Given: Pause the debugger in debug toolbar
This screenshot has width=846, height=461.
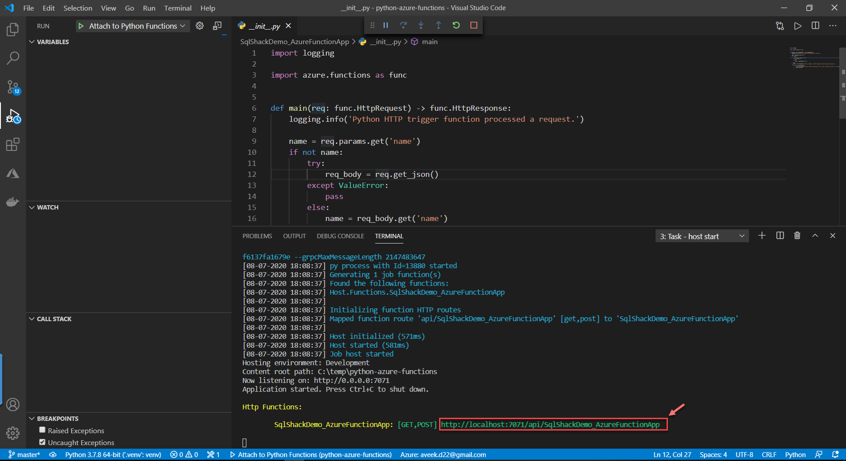Looking at the screenshot, I should (386, 26).
